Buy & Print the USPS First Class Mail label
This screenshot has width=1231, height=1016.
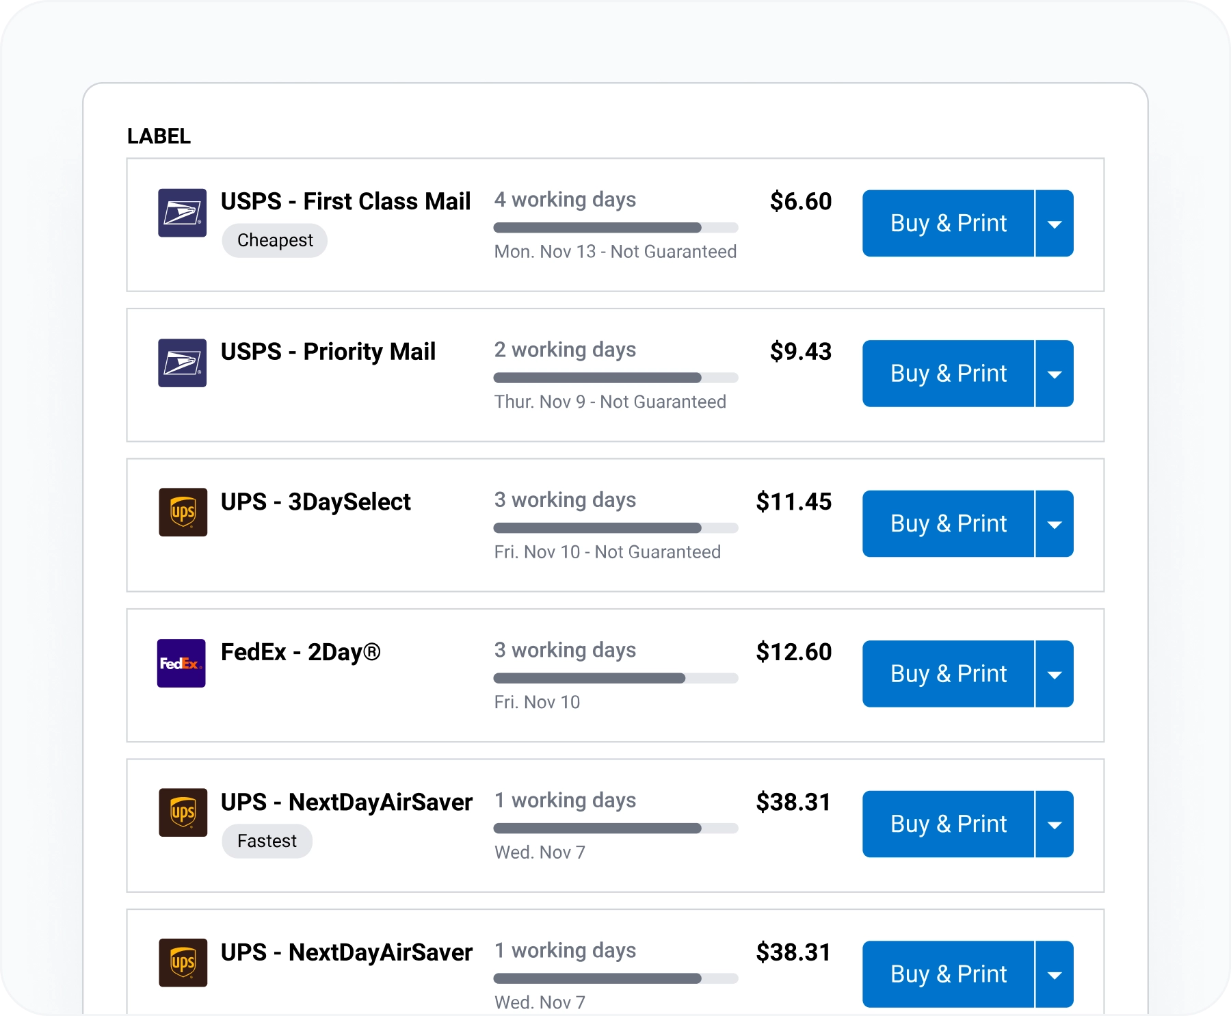[948, 224]
